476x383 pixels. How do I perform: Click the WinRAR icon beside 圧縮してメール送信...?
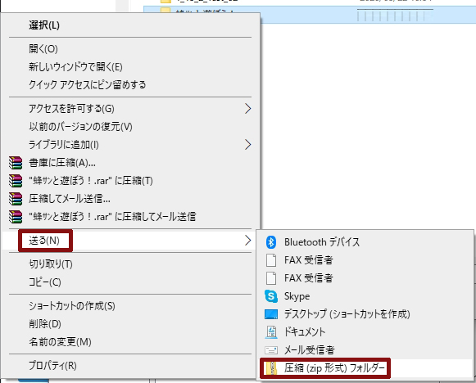point(16,199)
